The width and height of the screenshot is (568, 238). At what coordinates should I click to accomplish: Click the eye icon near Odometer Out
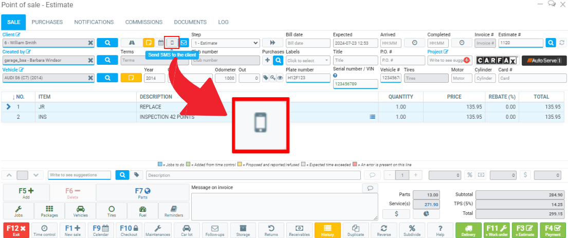[280, 78]
